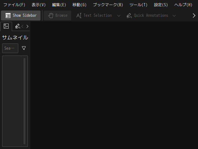Open the ヘルプ(H) menu
198x149 pixels.
click(x=183, y=5)
